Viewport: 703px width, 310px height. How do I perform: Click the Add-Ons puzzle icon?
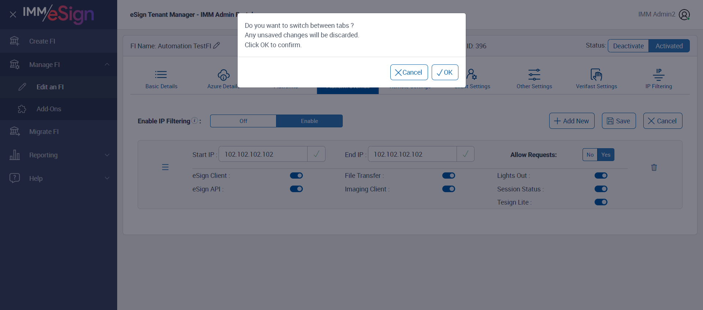22,109
